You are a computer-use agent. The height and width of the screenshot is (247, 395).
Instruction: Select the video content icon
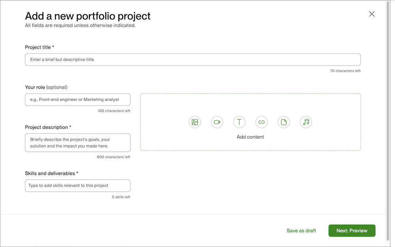point(217,122)
